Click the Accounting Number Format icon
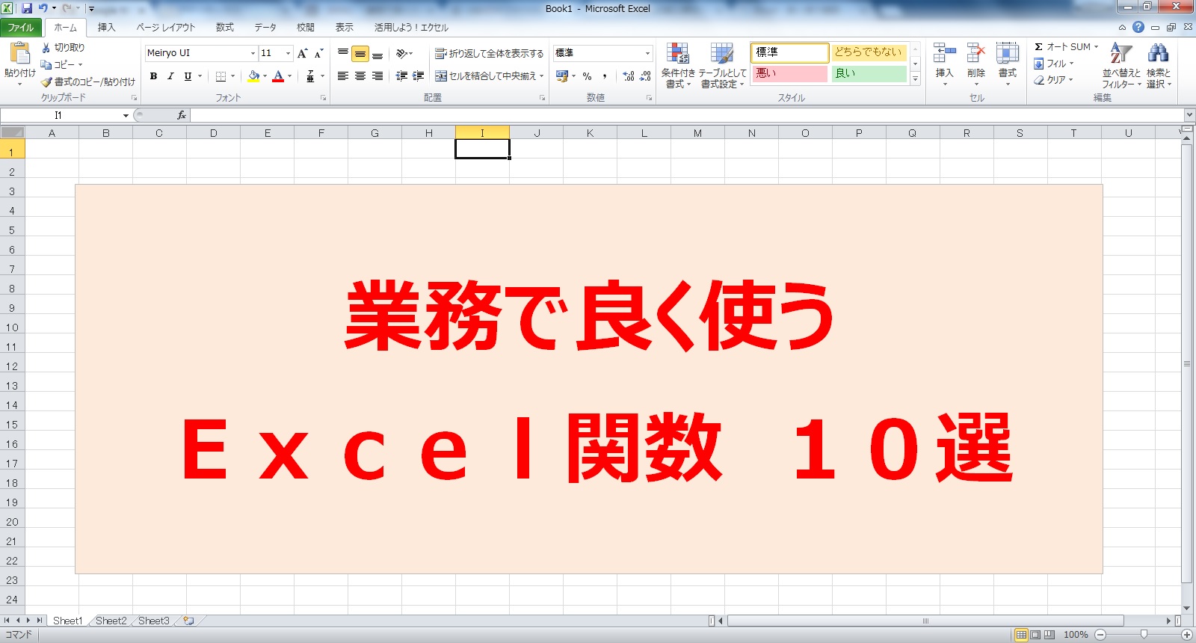Viewport: 1196px width, 643px height. pos(562,76)
